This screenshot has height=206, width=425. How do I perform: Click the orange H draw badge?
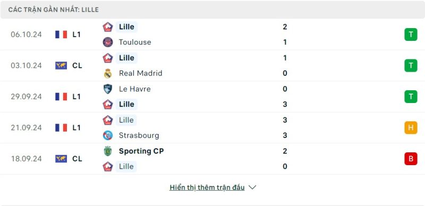click(411, 127)
